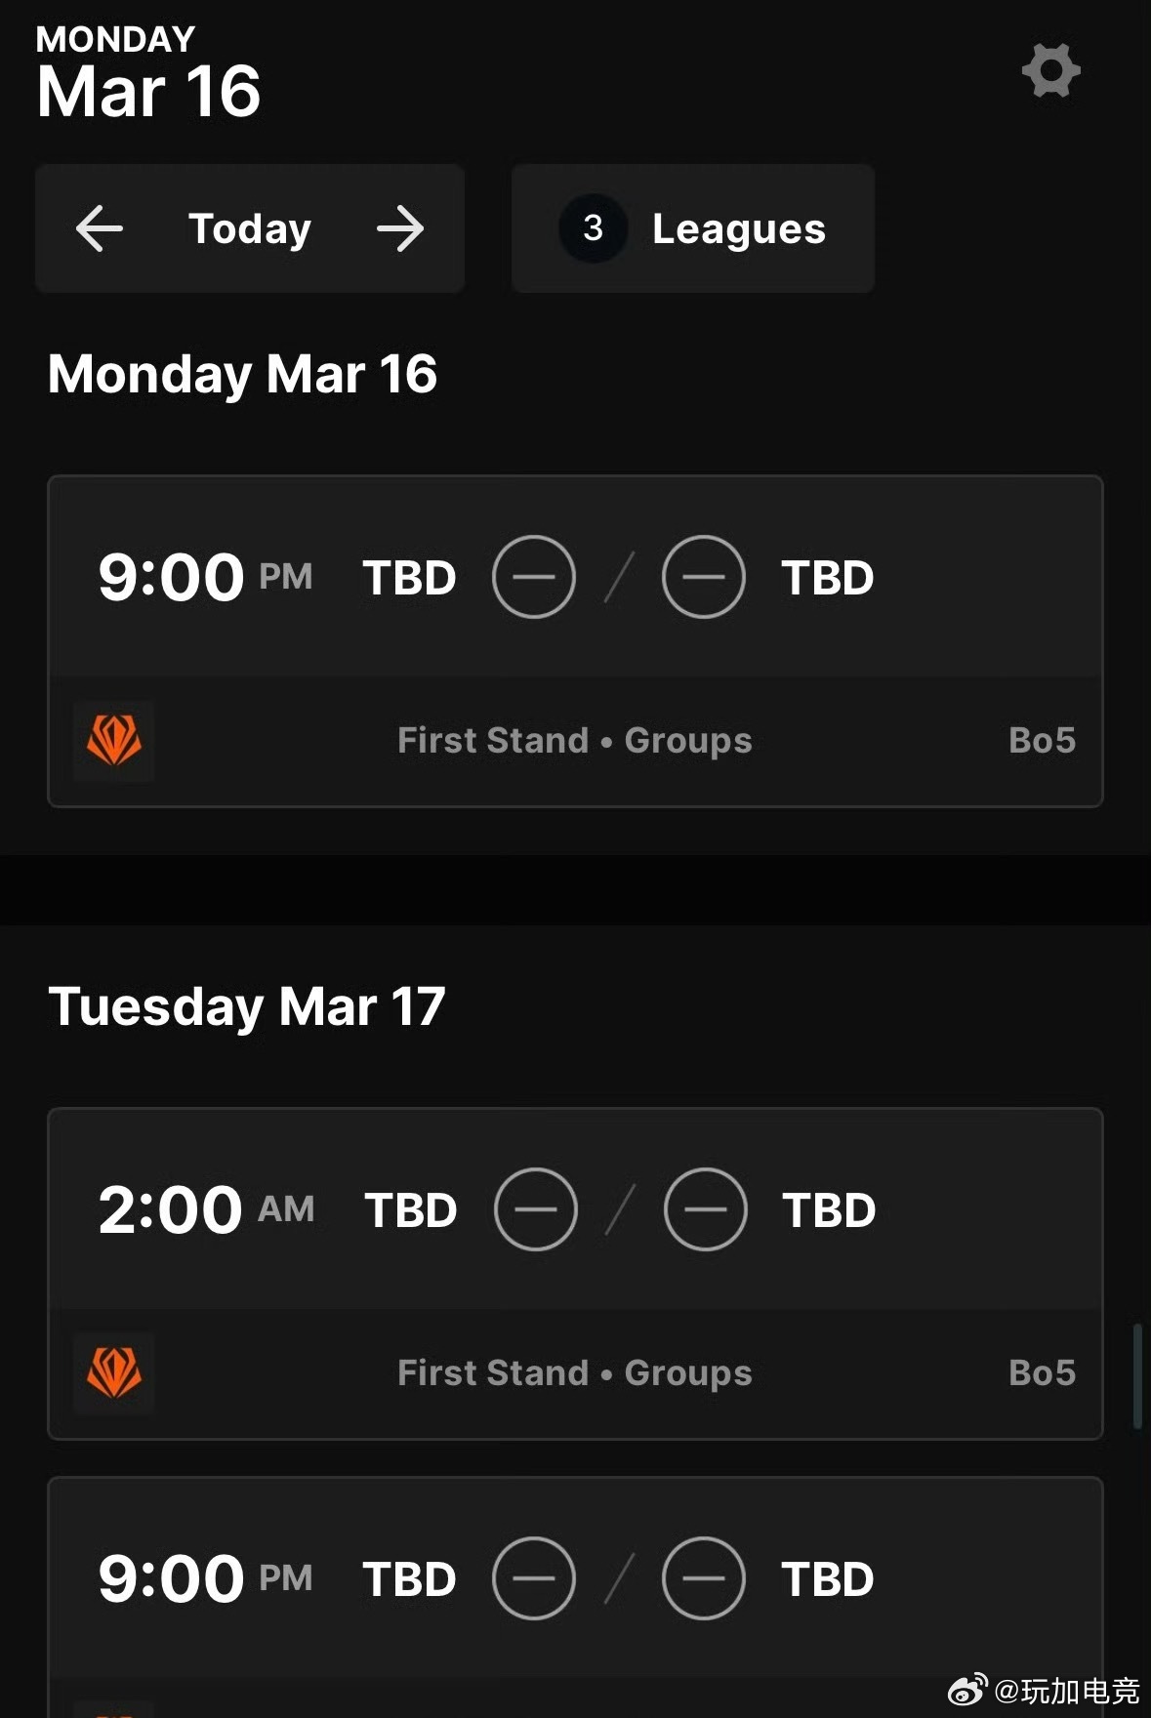1151x1718 pixels.
Task: Go to next day with right arrow
Action: tap(400, 229)
